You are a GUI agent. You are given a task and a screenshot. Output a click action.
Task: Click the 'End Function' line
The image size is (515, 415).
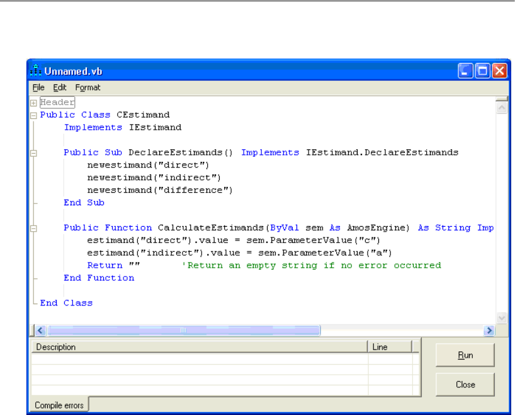click(x=99, y=278)
